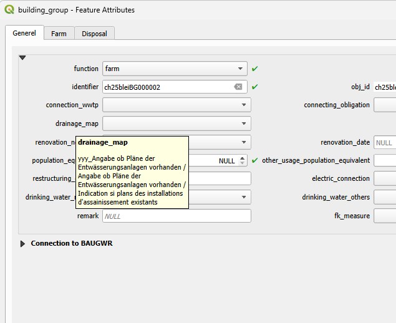Collapse the top attribute group triangle

[x=22, y=57]
